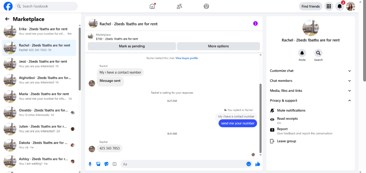Click Mark as pending button
366x173 pixels.
132,46
